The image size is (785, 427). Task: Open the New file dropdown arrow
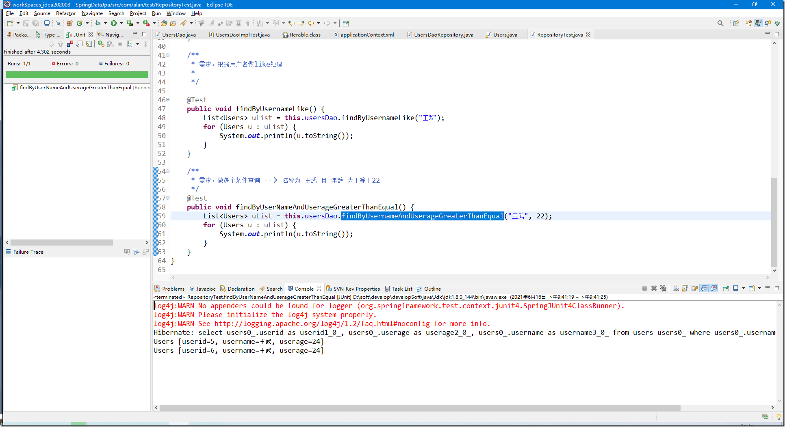click(18, 24)
